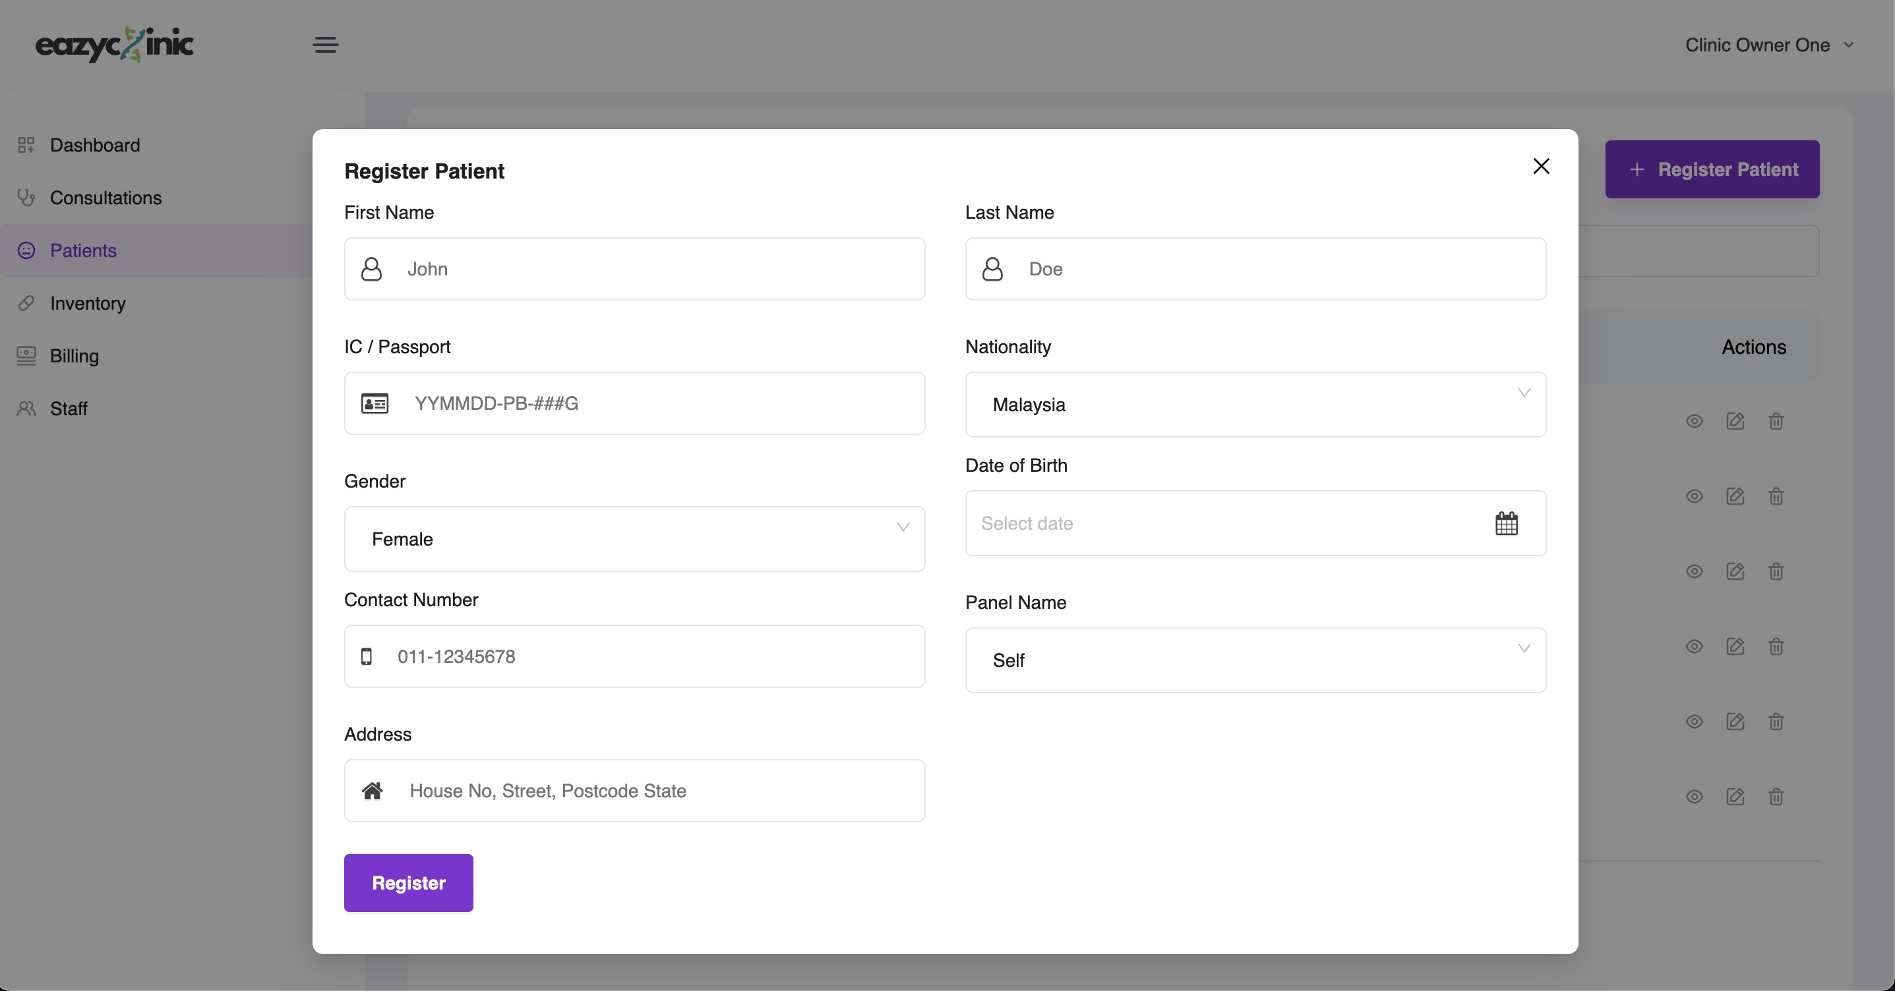Click the mobile phone icon

(367, 656)
